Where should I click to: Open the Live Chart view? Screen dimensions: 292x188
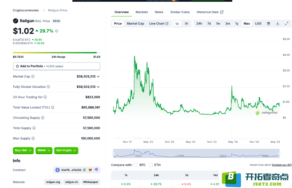tap(159, 23)
